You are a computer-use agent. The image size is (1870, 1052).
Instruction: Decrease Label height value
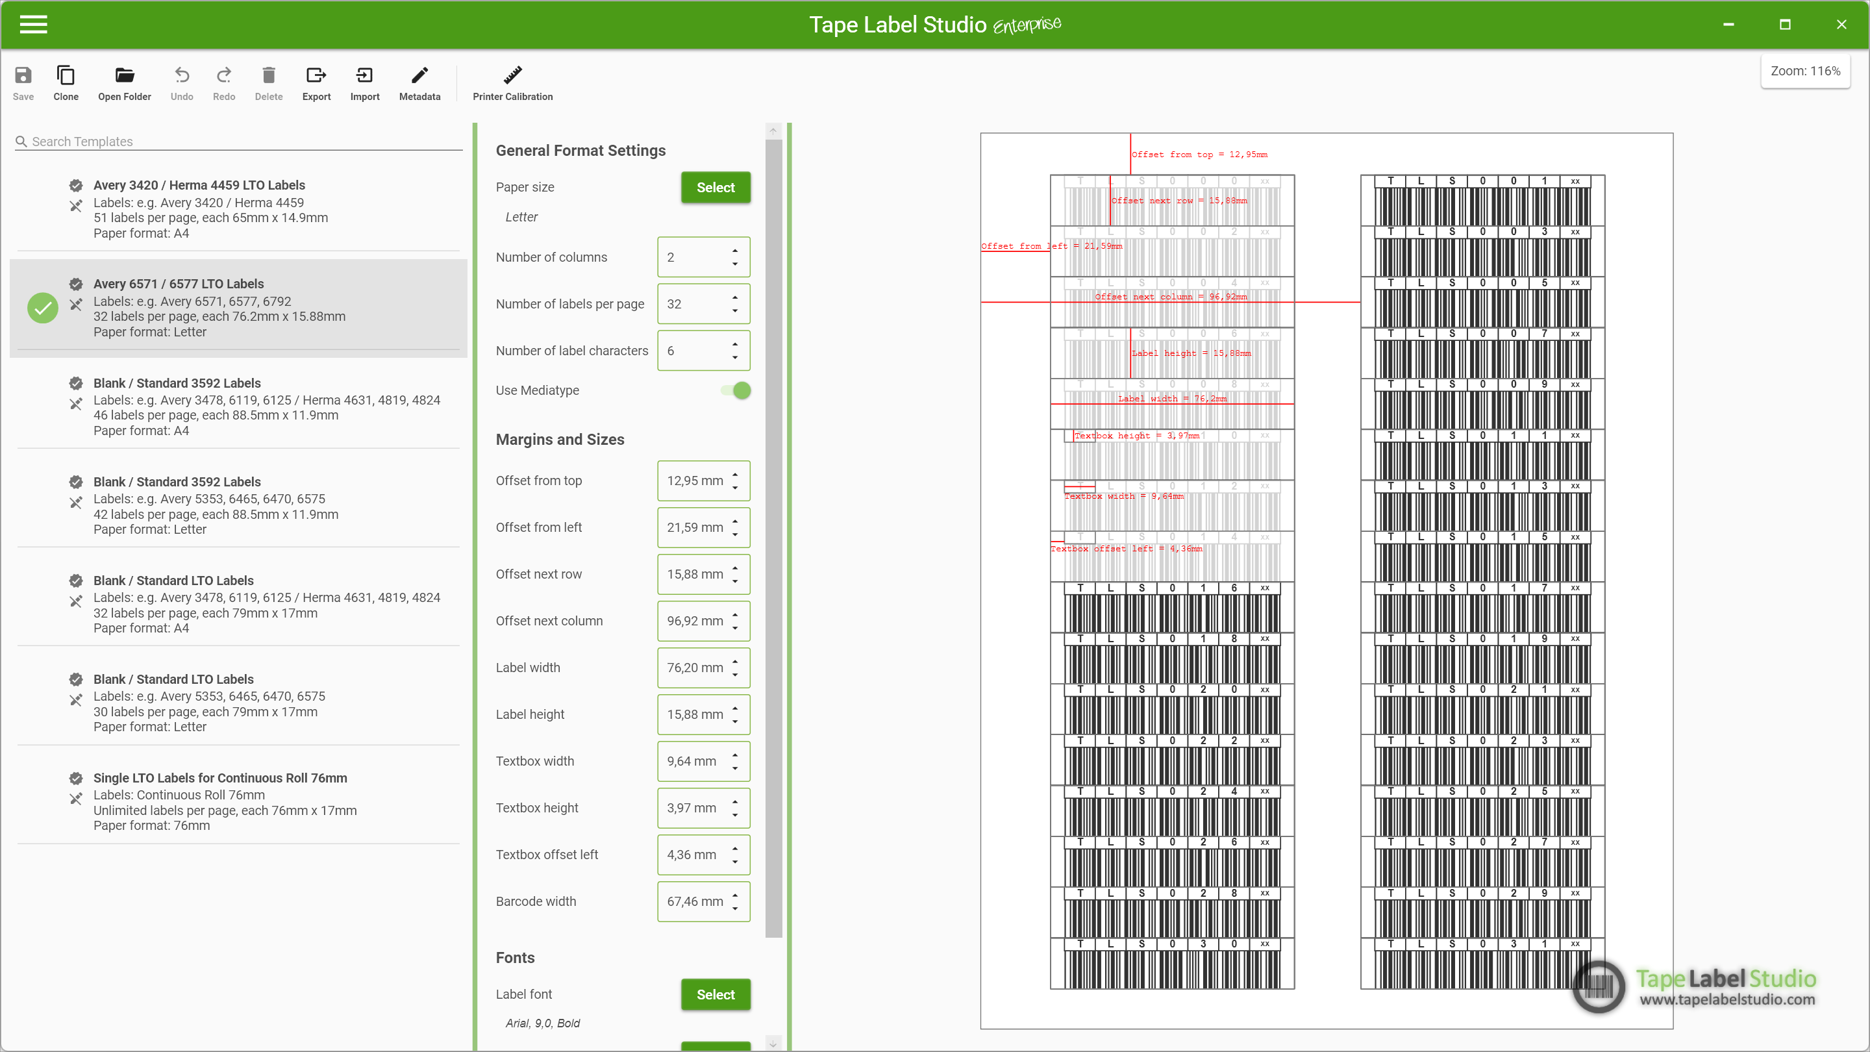[x=734, y=721]
